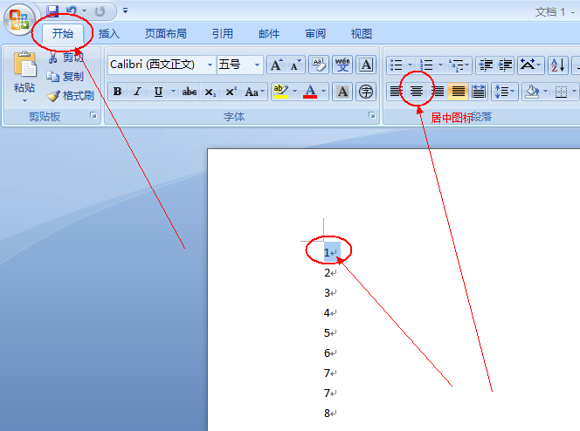Apply red font color
Viewport: 580px width, 431px height.
tap(310, 92)
